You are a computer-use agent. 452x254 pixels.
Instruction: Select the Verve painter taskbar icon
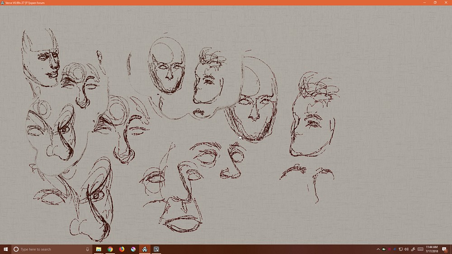tap(145, 249)
